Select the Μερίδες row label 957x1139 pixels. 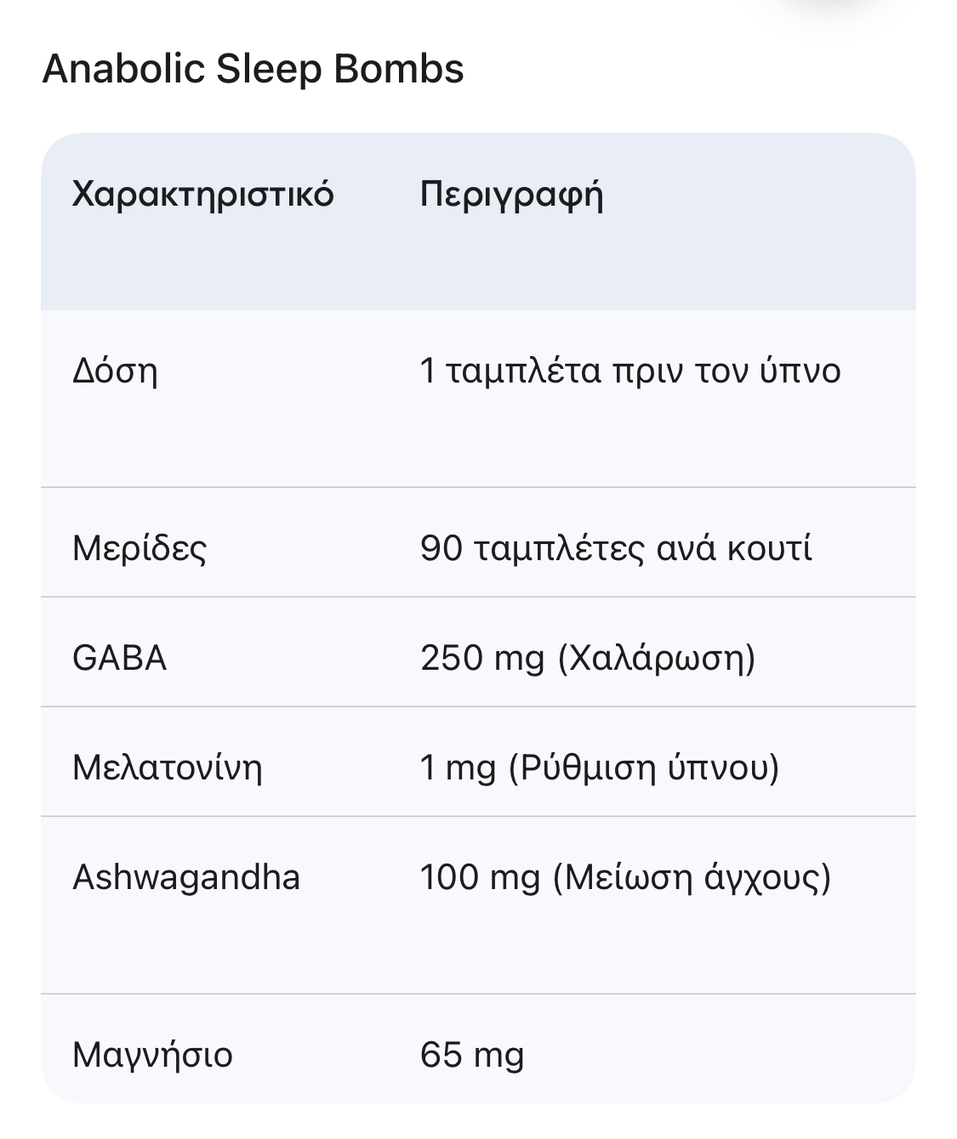[x=140, y=548]
